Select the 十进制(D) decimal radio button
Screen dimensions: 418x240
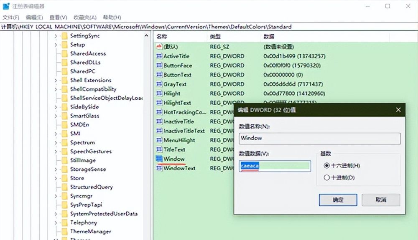coord(326,177)
